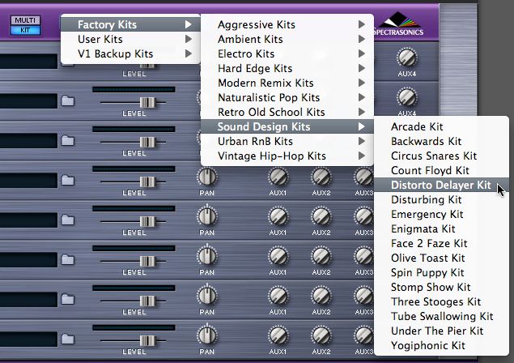Click the part 4 PAN knob
Screen dimensions: 514x363
click(207, 177)
